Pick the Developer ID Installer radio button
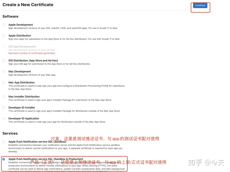230x172 pixels. (x=4, y=108)
